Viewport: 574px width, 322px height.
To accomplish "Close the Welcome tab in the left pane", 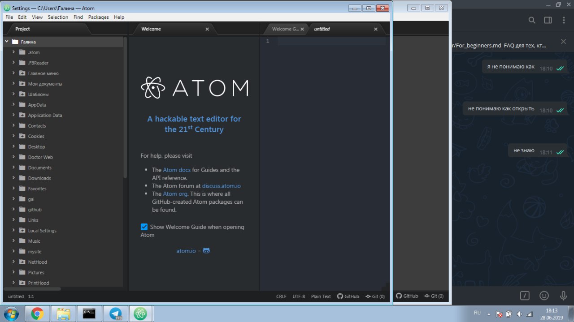I will (x=207, y=29).
